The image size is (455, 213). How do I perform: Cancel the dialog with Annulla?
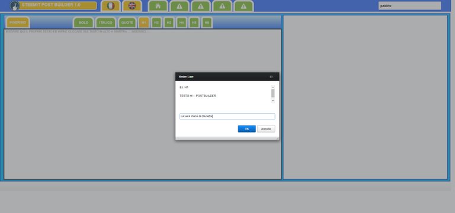[x=266, y=129]
